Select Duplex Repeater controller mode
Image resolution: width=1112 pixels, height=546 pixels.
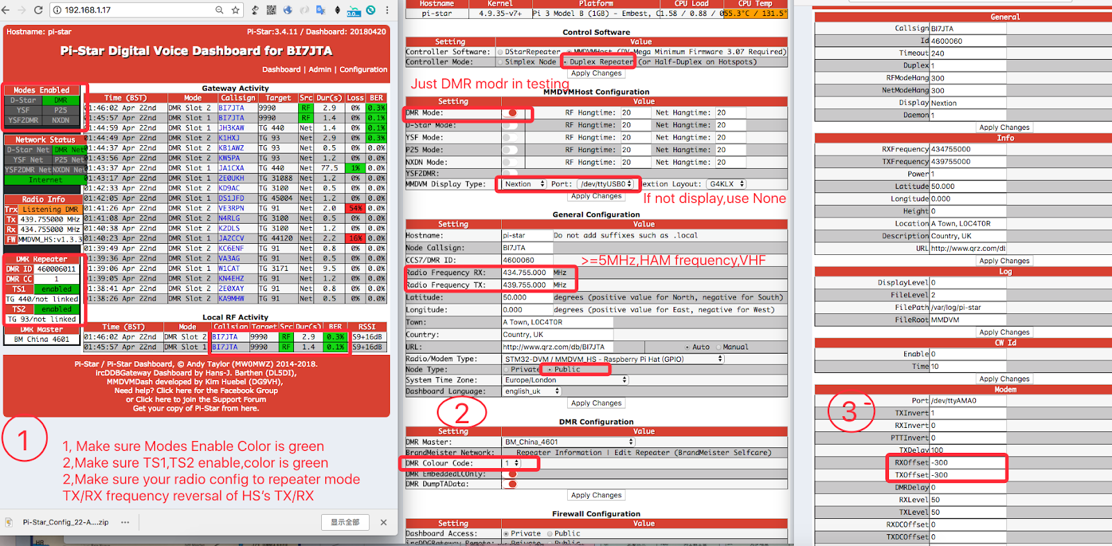565,62
